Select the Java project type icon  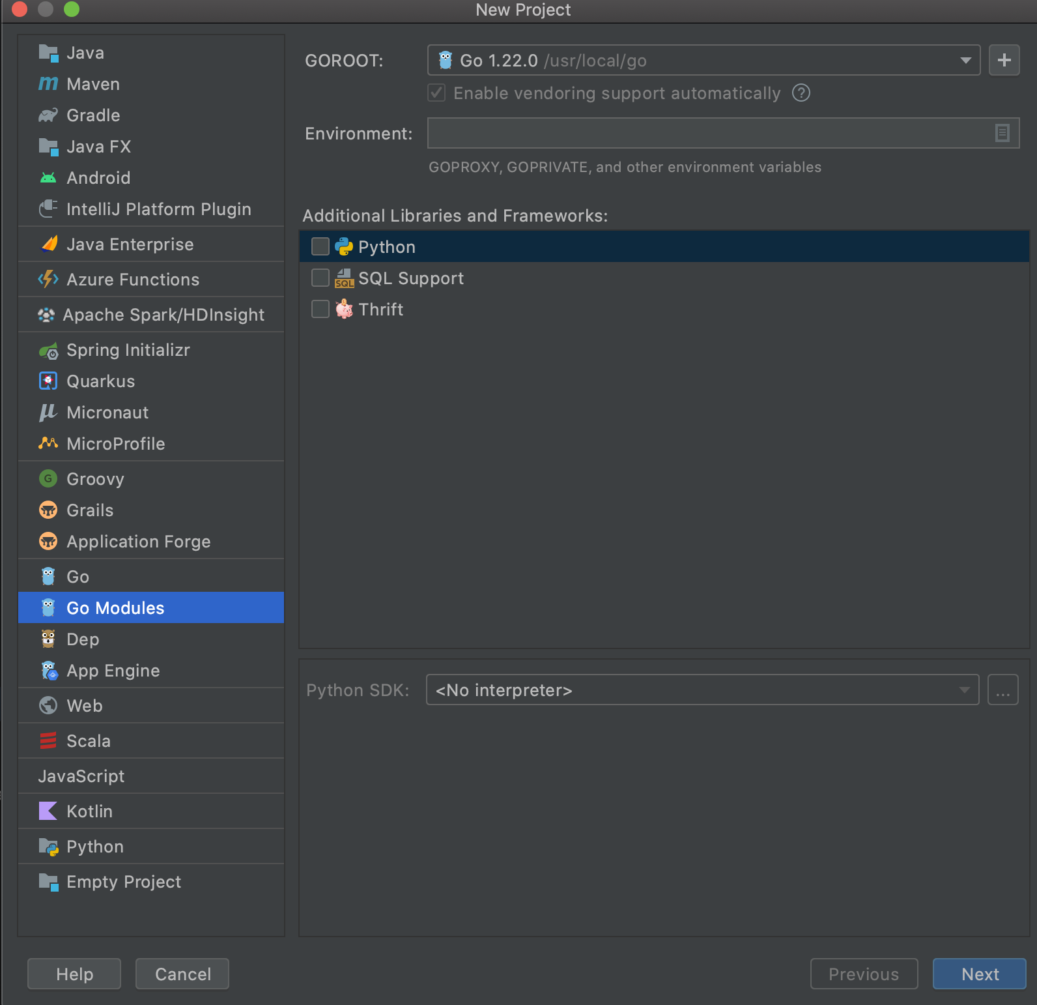click(48, 53)
